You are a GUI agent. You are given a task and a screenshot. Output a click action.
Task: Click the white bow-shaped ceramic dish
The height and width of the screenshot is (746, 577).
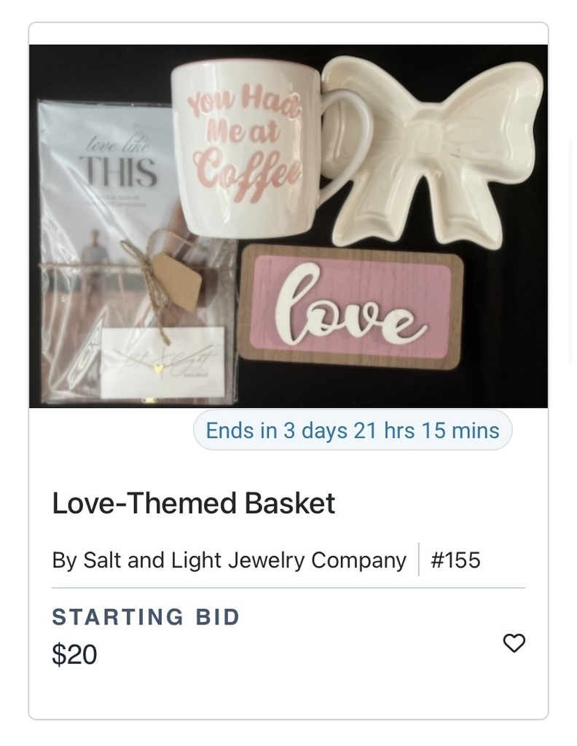[x=437, y=146]
